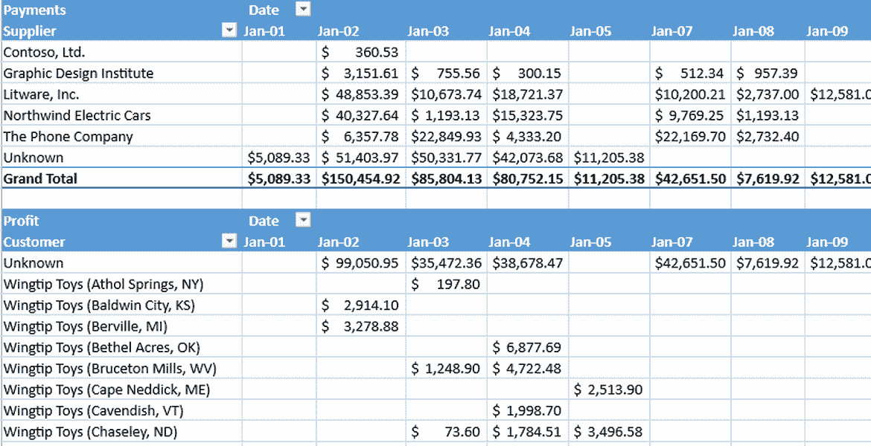Click Wingtip Toys (Chaseley, ND) customer cell

click(x=91, y=432)
